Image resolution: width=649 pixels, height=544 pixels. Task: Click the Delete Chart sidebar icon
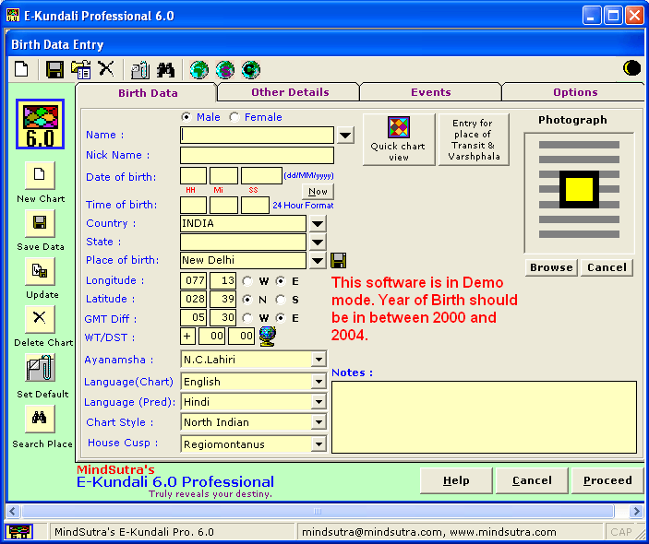40,319
